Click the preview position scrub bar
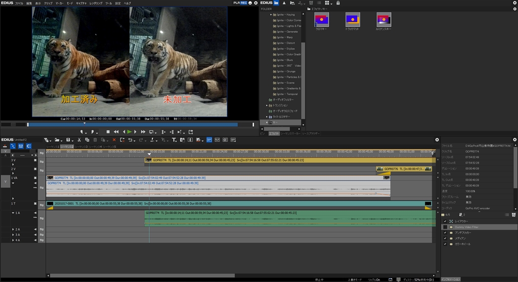This screenshot has width=518, height=282. (132, 124)
